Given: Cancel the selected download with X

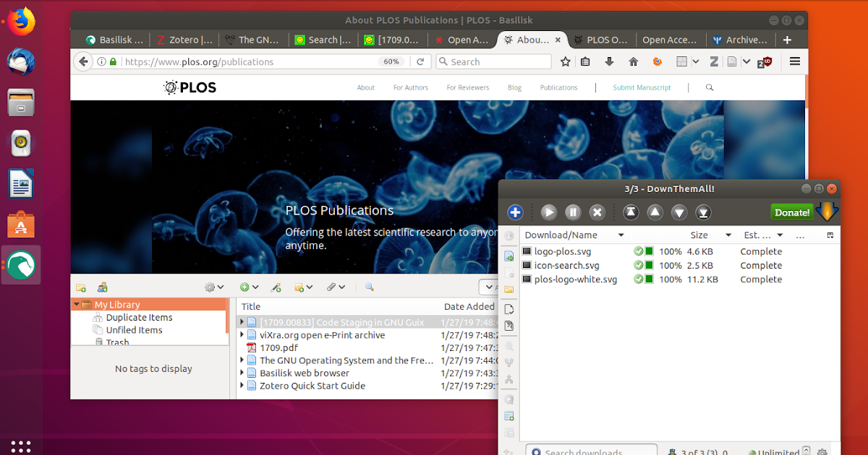Looking at the screenshot, I should click(x=597, y=212).
